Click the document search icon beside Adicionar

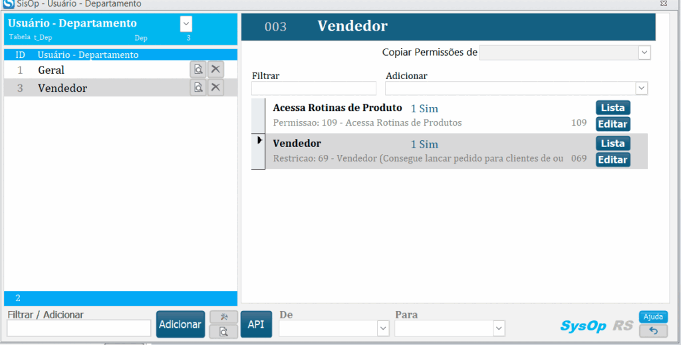pos(224,331)
